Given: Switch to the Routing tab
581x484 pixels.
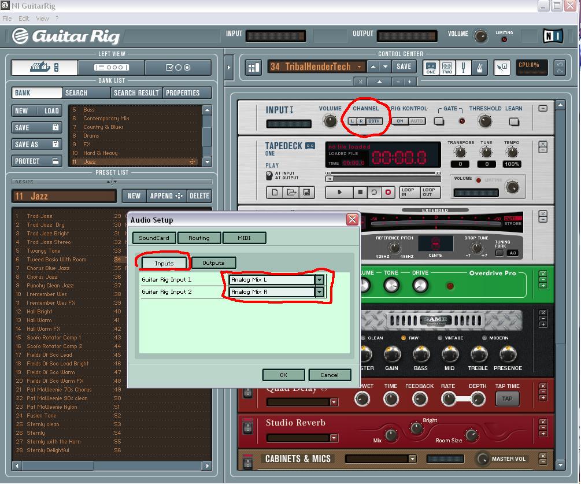Looking at the screenshot, I should [x=199, y=238].
